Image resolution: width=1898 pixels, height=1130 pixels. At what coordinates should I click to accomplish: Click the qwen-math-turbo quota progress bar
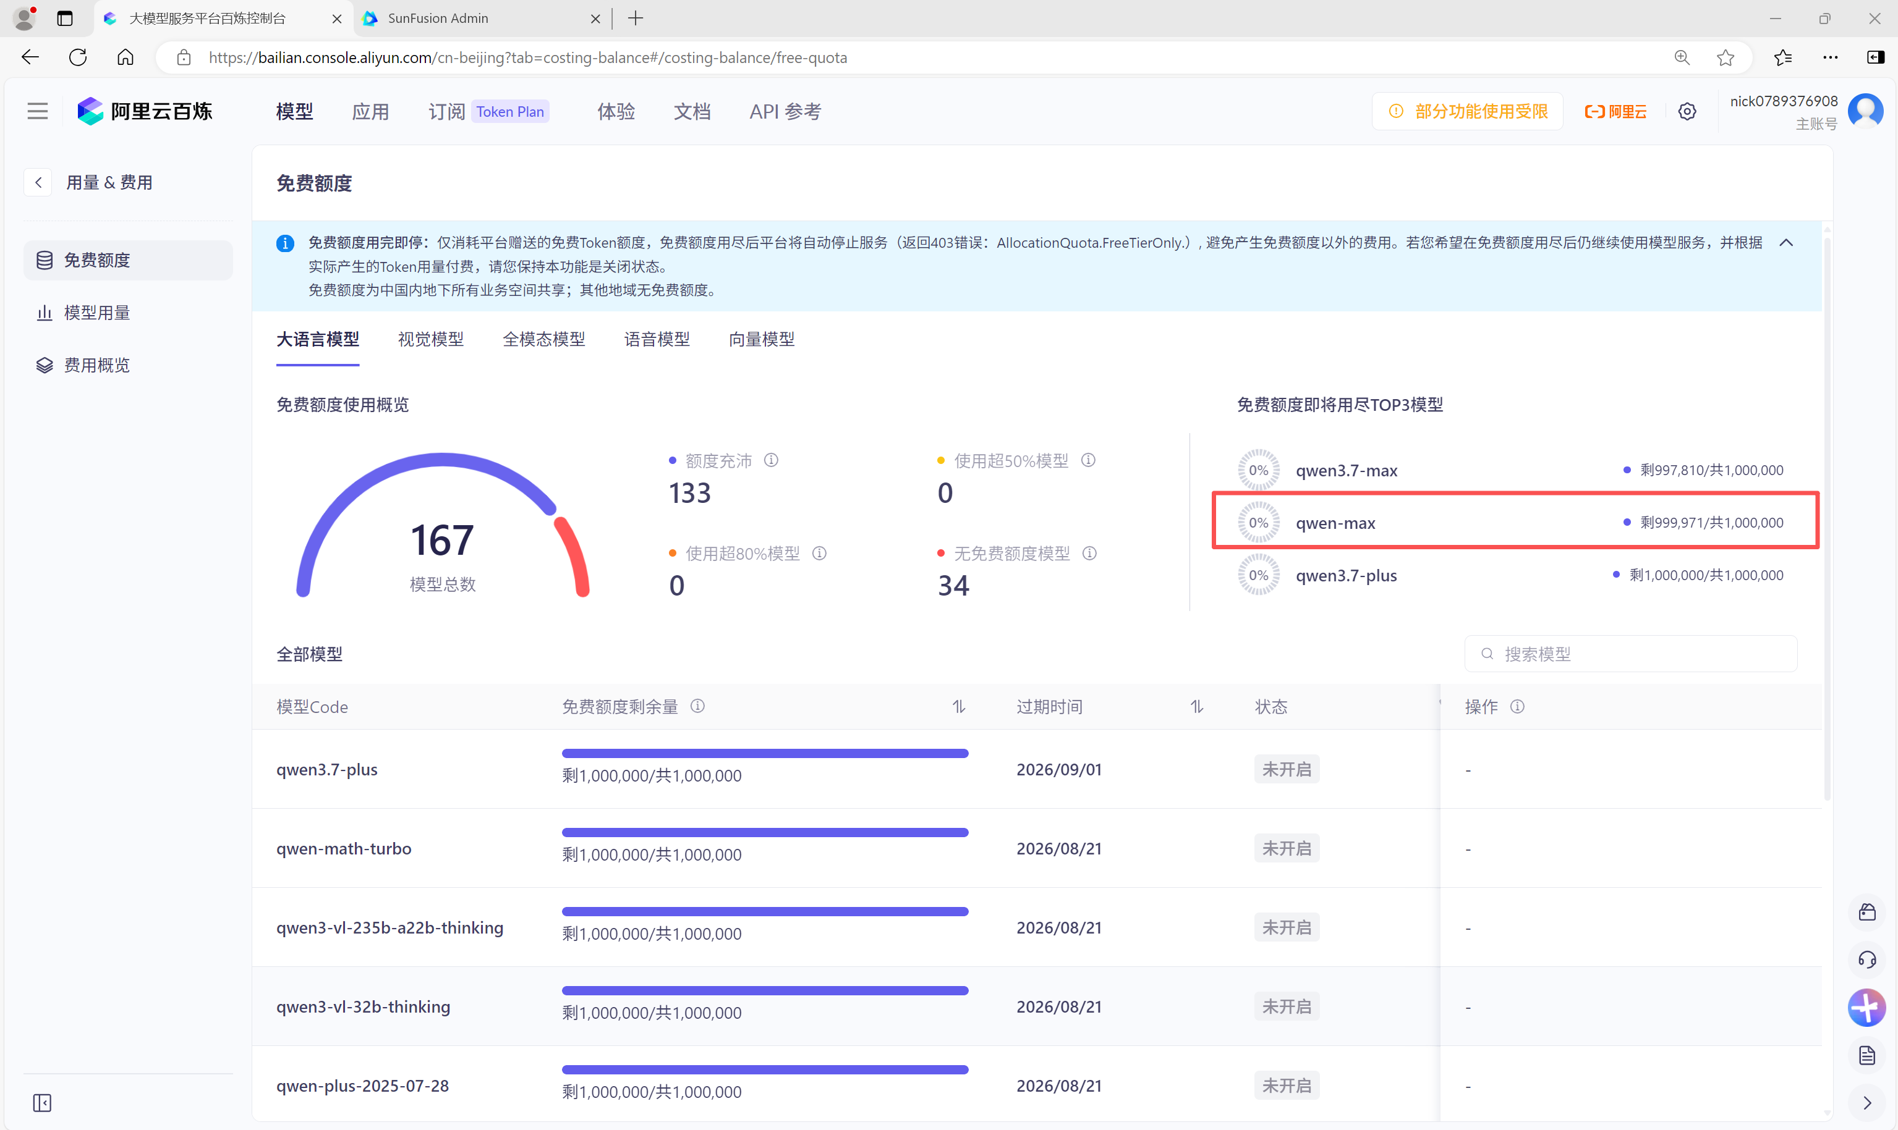[x=765, y=832]
